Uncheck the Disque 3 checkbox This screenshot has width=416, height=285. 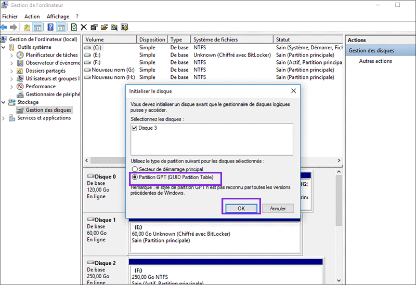[x=135, y=128]
